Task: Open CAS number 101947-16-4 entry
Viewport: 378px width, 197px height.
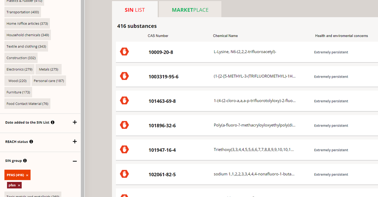Action: [x=162, y=150]
